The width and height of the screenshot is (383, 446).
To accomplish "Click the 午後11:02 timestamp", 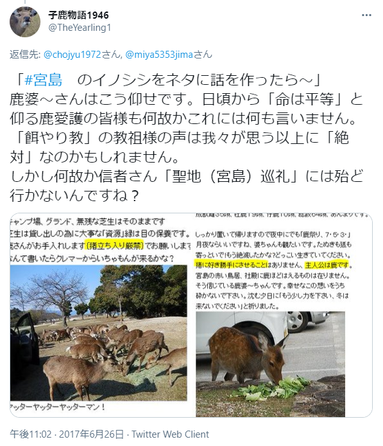I will click(x=31, y=434).
